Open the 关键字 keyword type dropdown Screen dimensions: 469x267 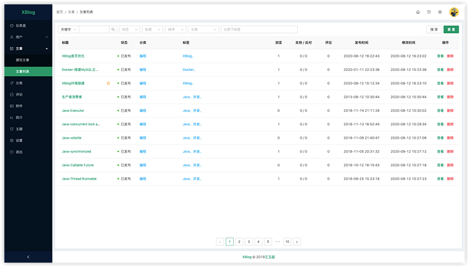click(x=69, y=29)
